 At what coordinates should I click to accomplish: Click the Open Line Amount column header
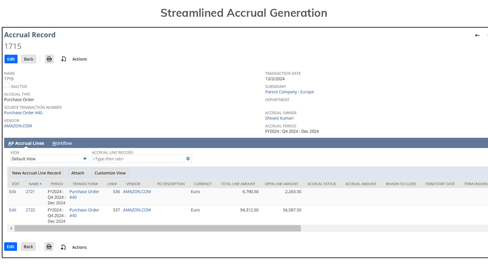[282, 184]
